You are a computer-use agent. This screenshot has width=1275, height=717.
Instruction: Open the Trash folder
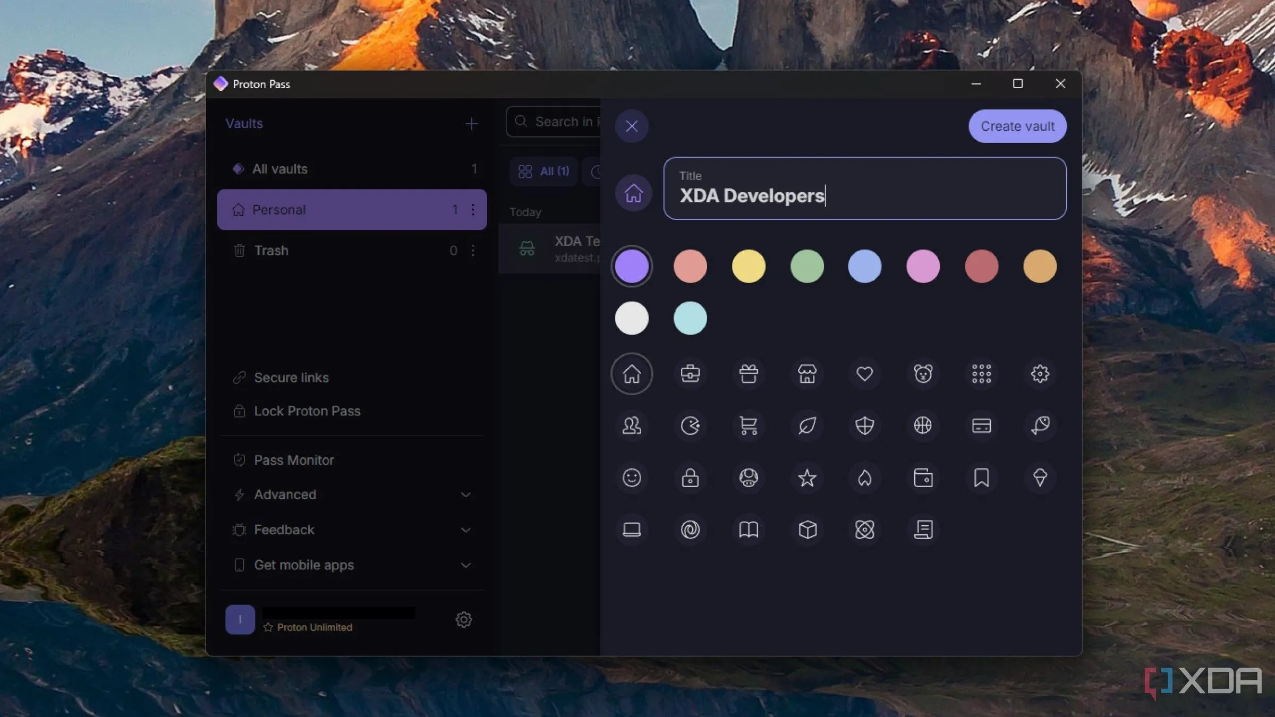[x=352, y=251]
